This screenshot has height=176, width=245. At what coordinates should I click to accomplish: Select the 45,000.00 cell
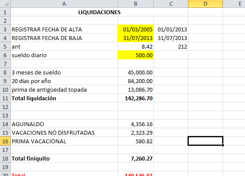[136, 72]
